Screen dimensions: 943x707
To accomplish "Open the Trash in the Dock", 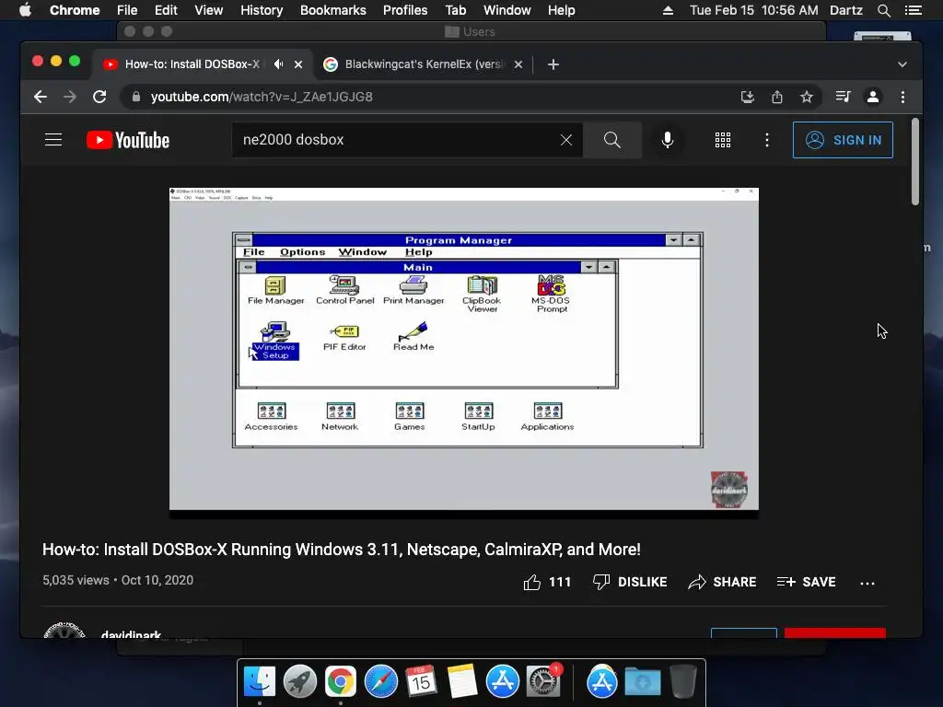I will pos(683,682).
